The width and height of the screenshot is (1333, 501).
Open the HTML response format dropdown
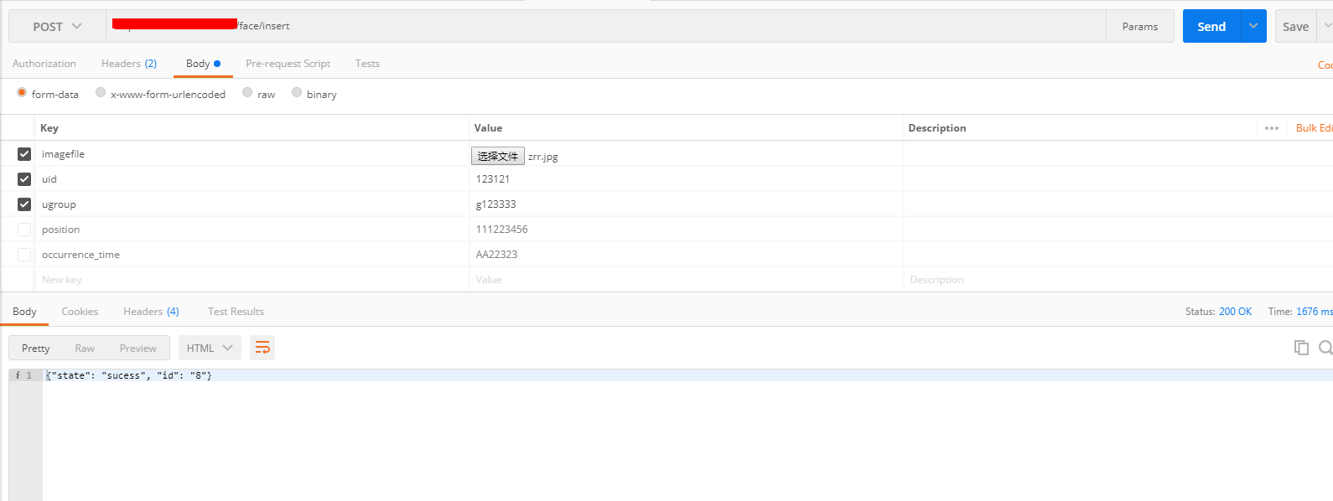210,348
